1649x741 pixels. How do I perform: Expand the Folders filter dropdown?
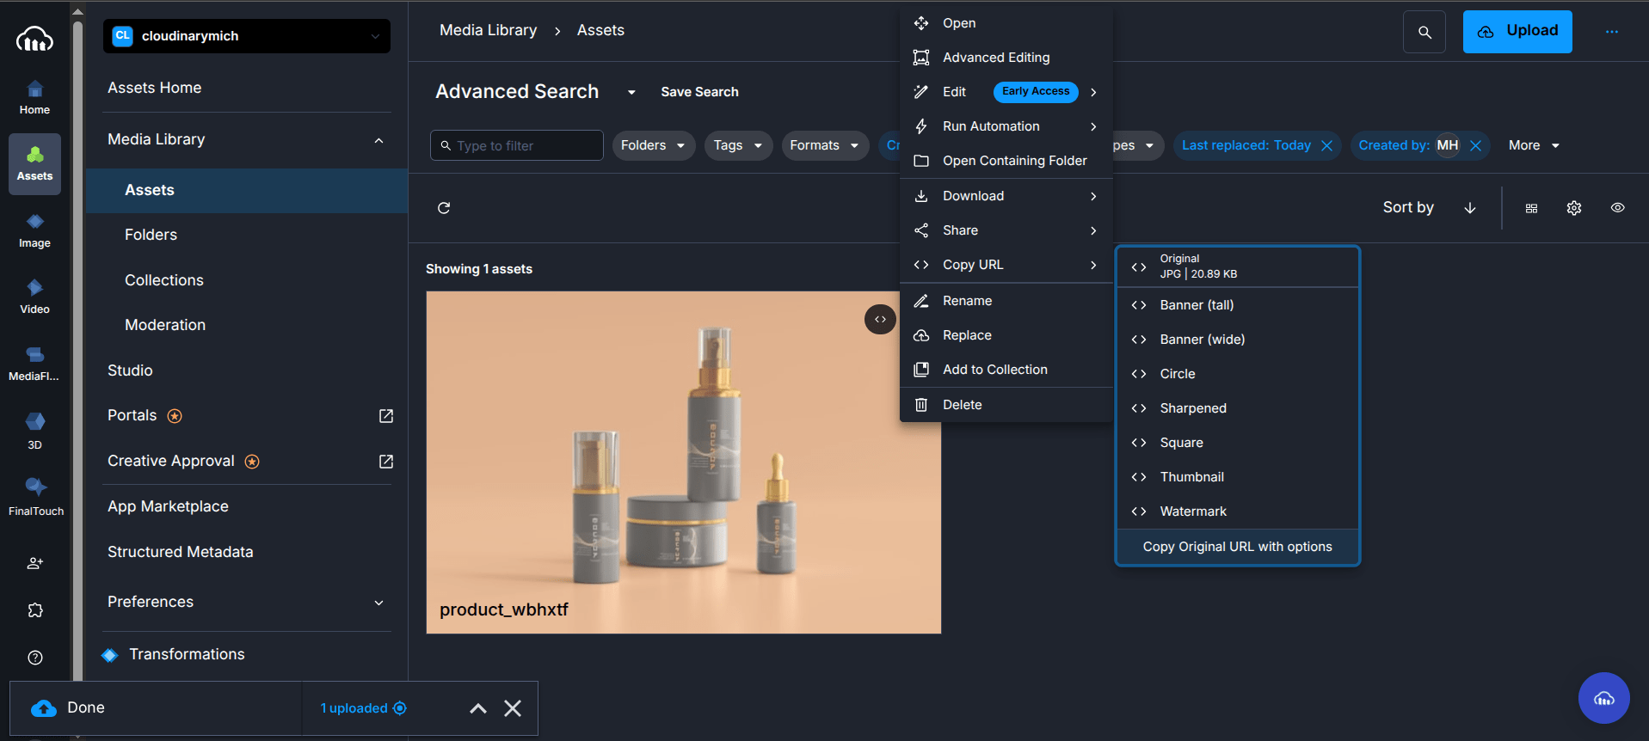pyautogui.click(x=653, y=146)
